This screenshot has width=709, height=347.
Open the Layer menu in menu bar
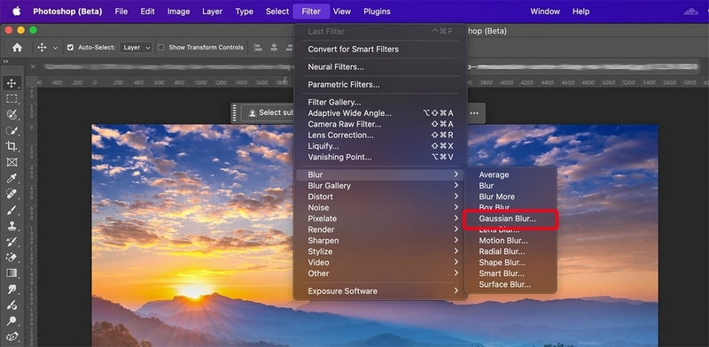(x=212, y=12)
